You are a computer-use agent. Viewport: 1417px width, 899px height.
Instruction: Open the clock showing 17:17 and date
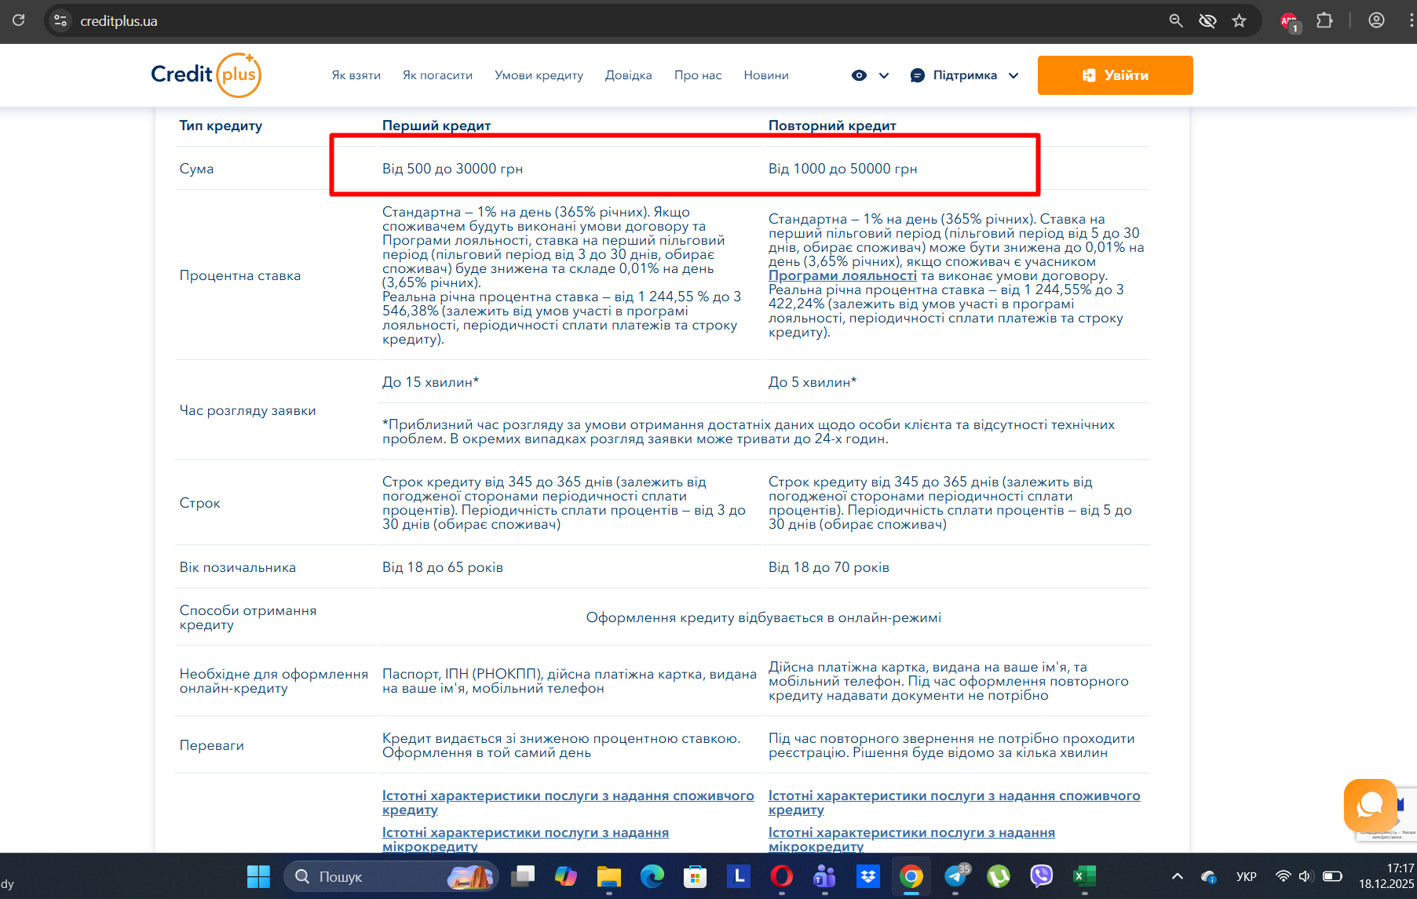pos(1386,876)
